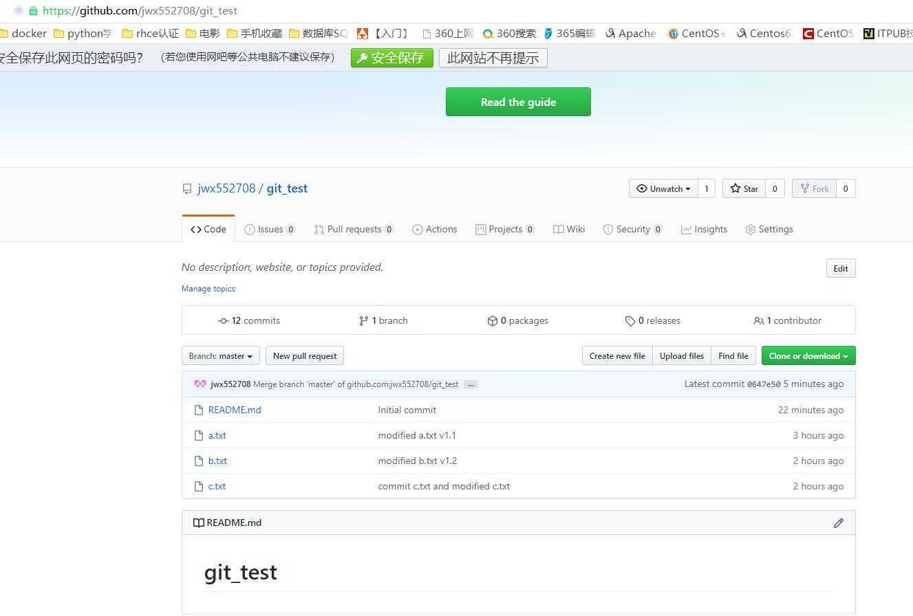This screenshot has width=913, height=616.
Task: Open the docker bookmark folder
Action: [24, 33]
